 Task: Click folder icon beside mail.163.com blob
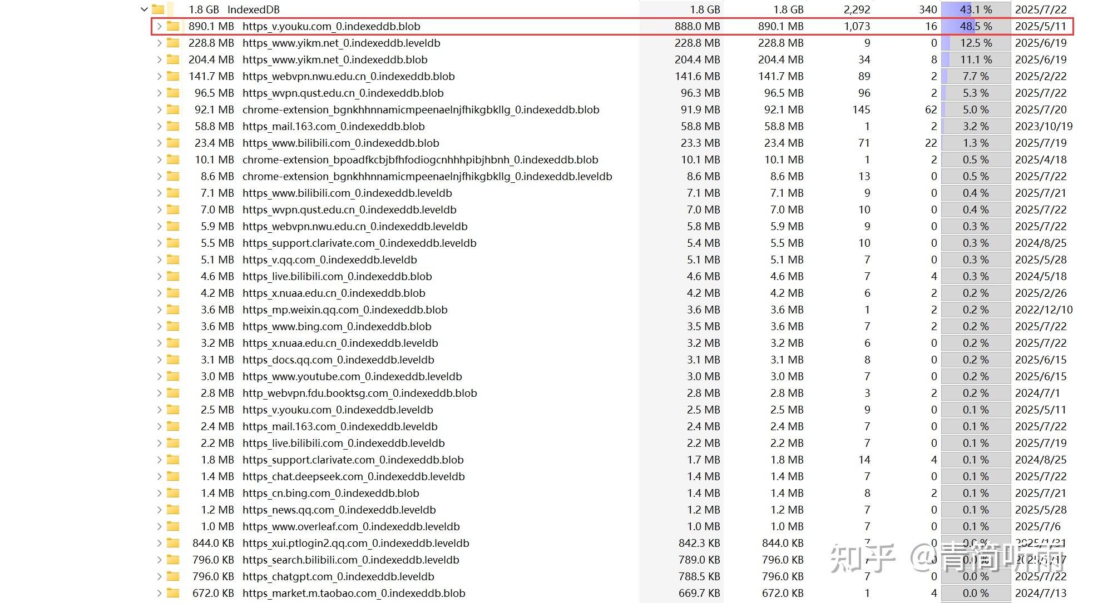[x=173, y=126]
